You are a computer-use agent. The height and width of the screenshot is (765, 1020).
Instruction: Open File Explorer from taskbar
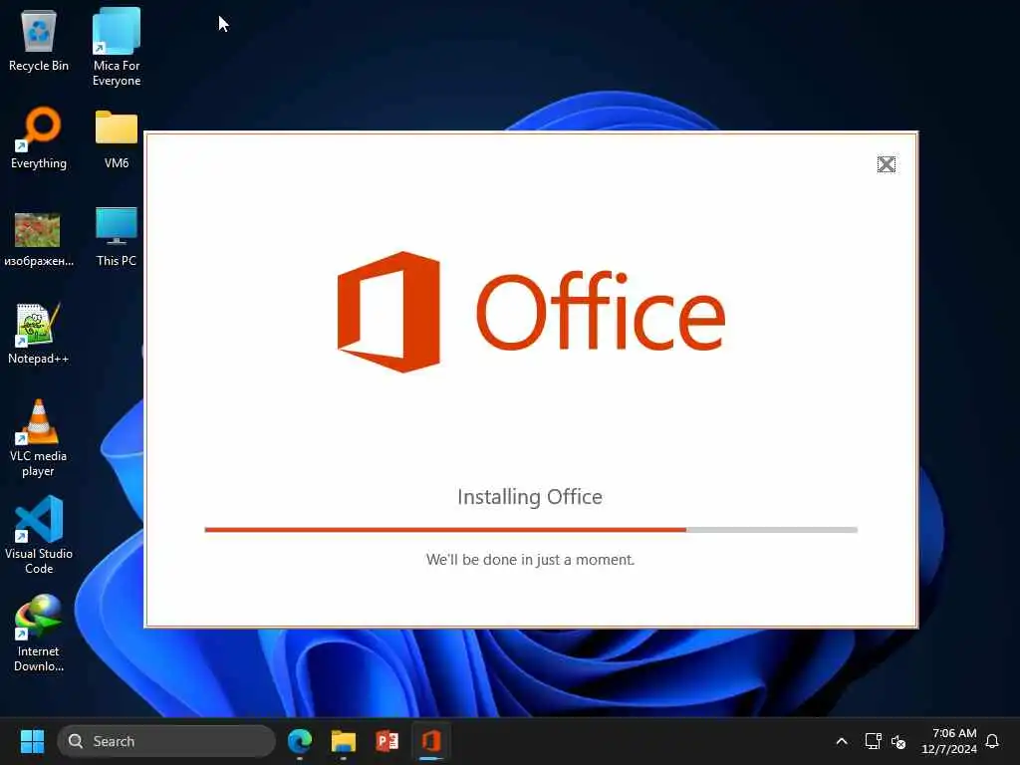pos(344,741)
